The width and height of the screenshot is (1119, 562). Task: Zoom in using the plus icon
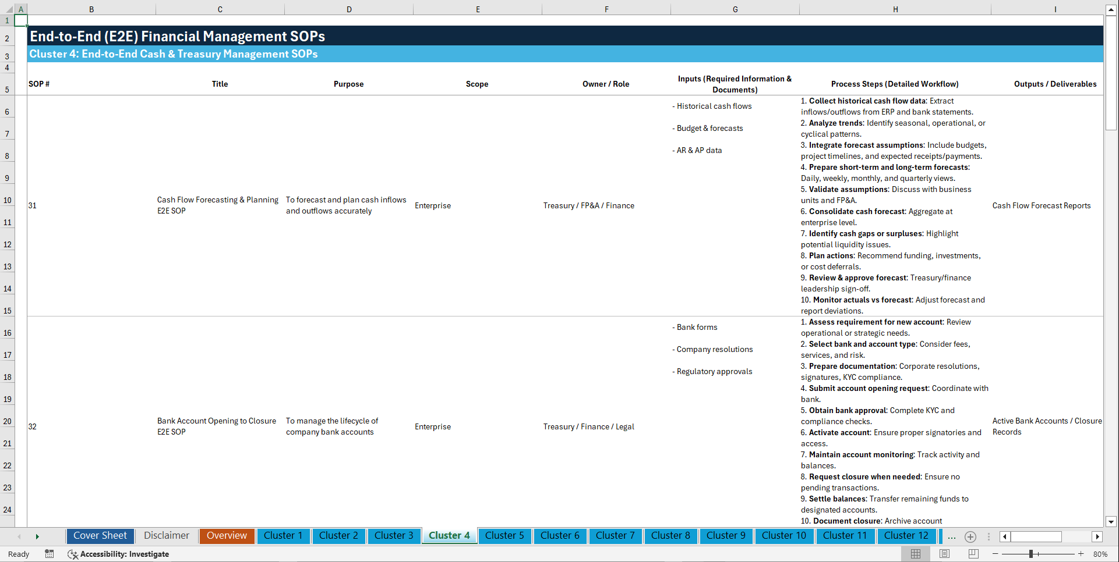tap(1081, 554)
